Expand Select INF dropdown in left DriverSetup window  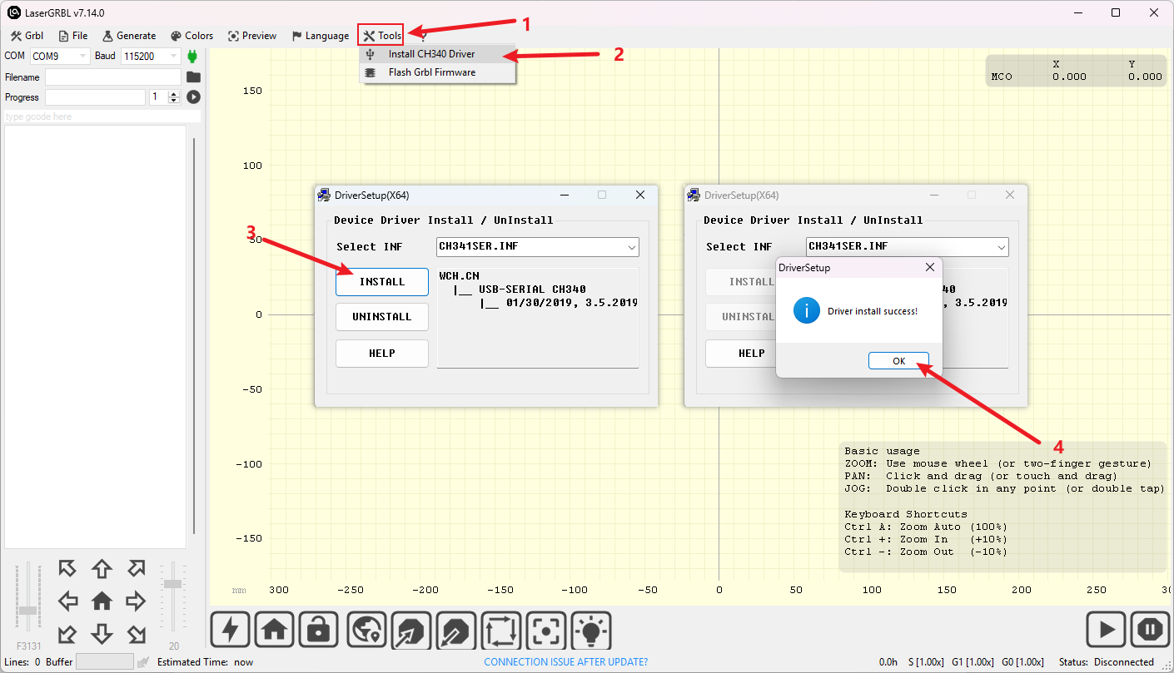tap(632, 247)
